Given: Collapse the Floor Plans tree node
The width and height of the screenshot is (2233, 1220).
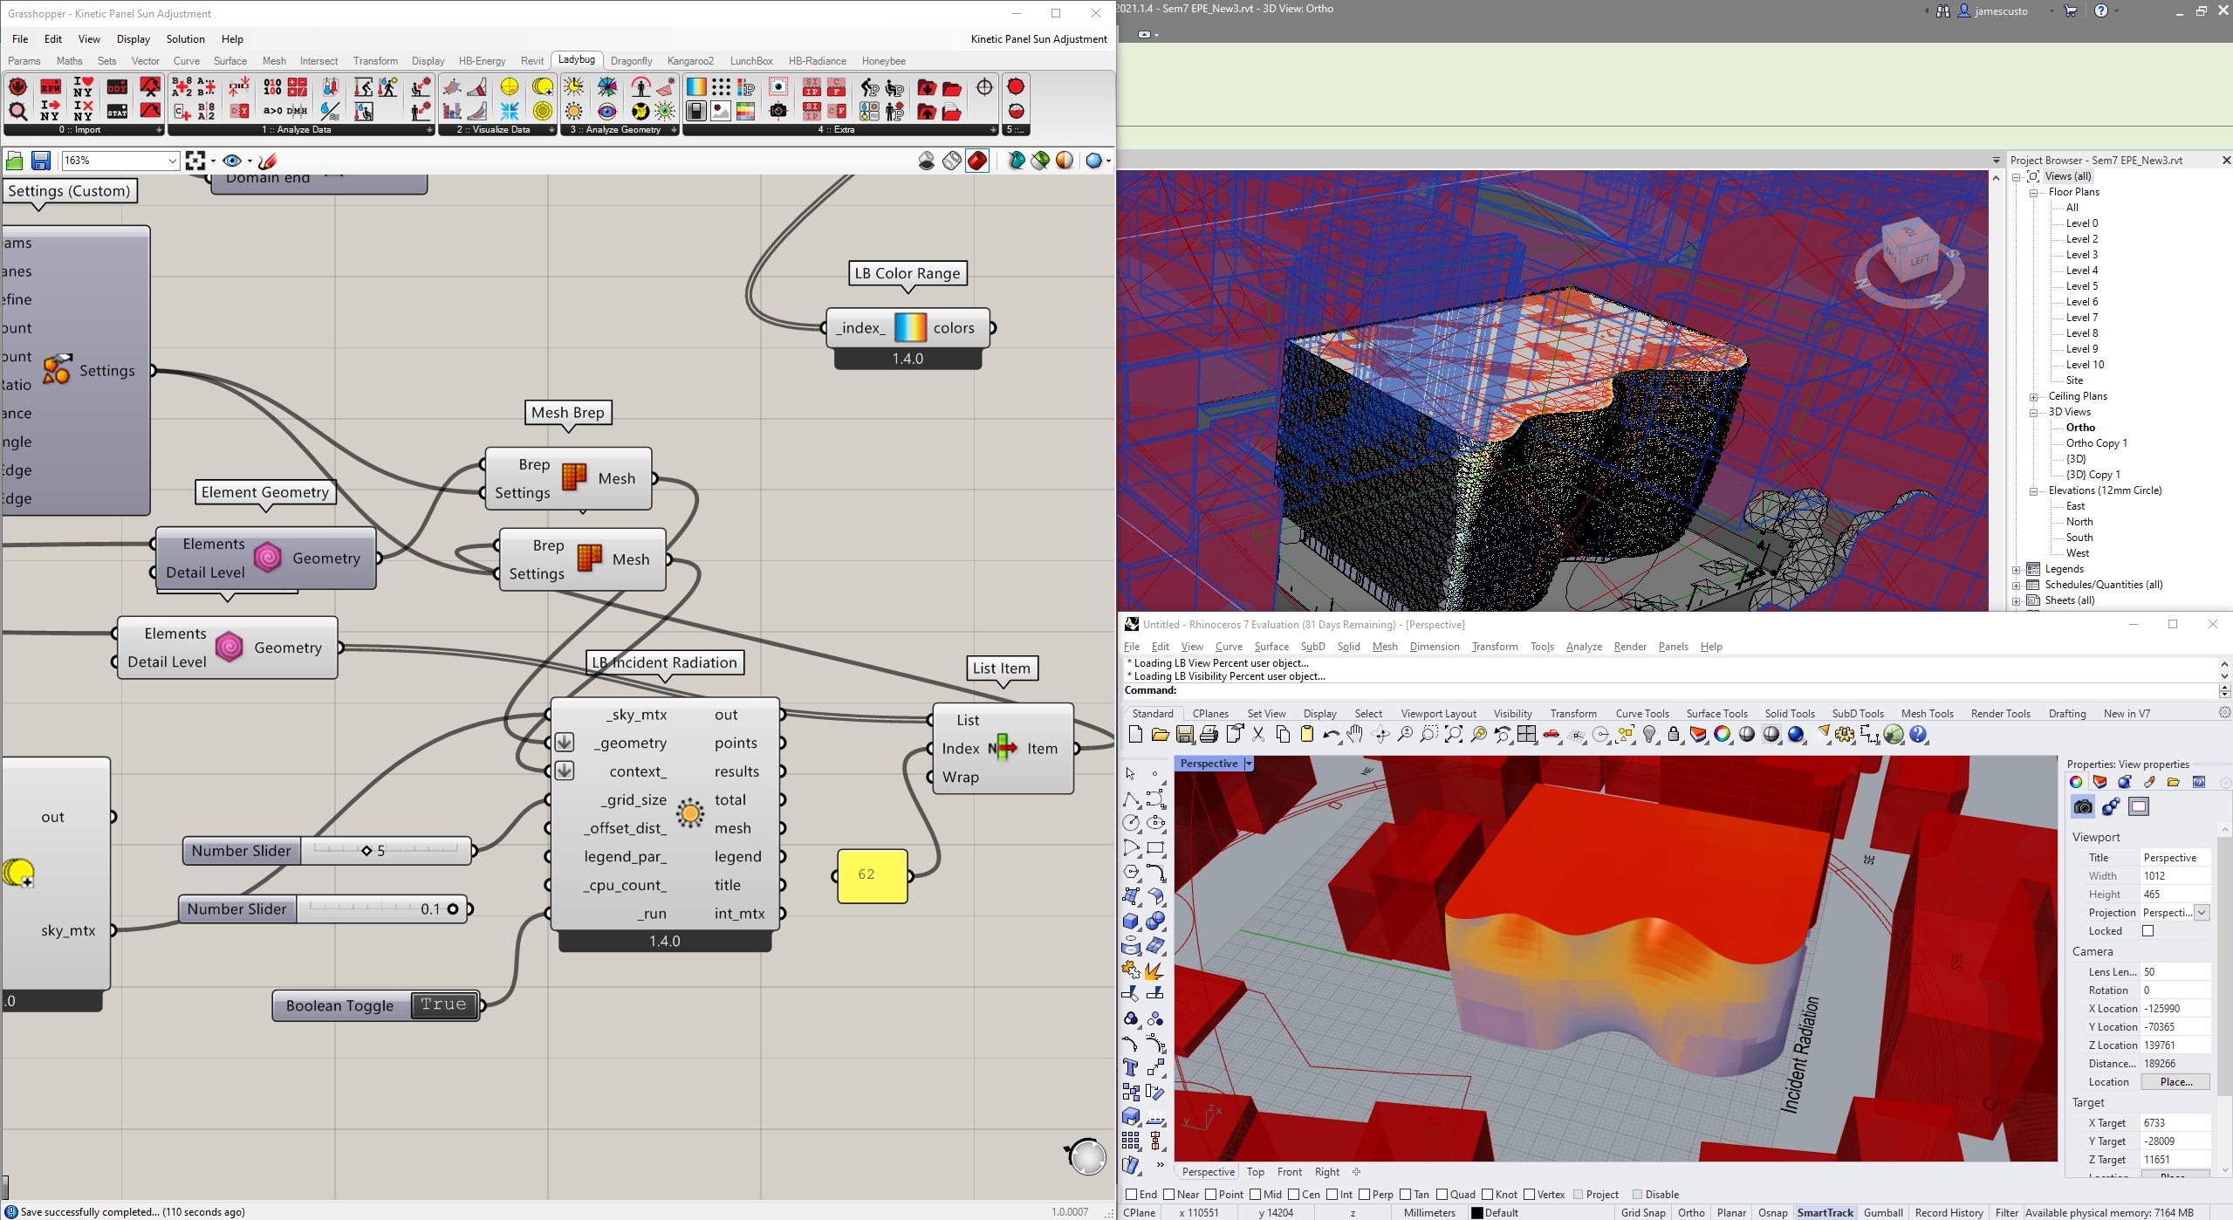Looking at the screenshot, I should tap(2034, 193).
